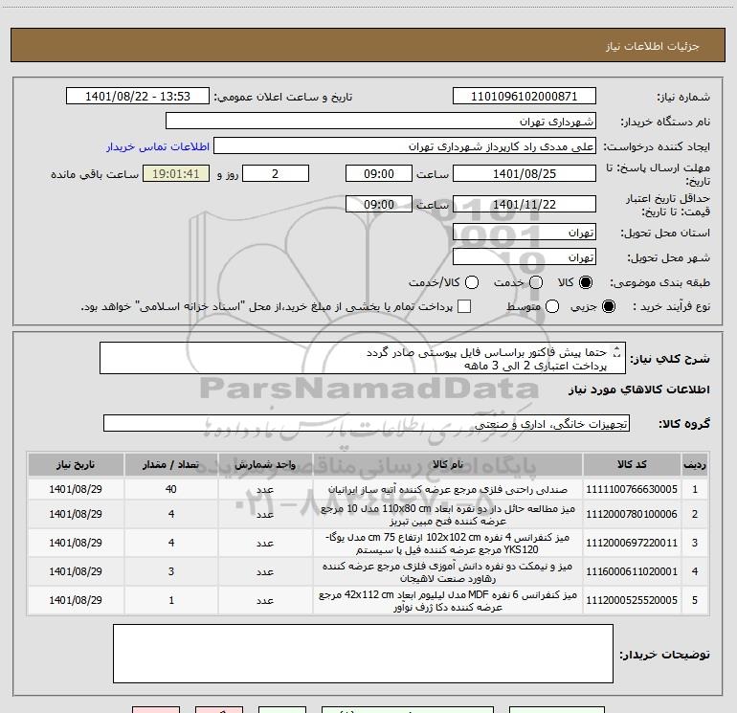Screen dimensions: 737x713
Task: Click the item name میز و نیمکت دو نفره
Action: (x=448, y=572)
